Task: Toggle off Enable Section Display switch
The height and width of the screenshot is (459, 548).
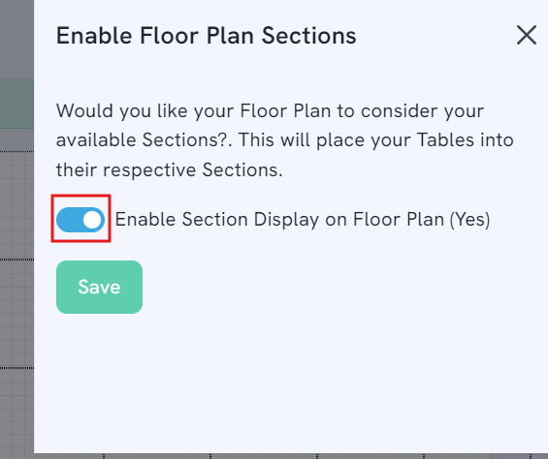Action: tap(81, 220)
